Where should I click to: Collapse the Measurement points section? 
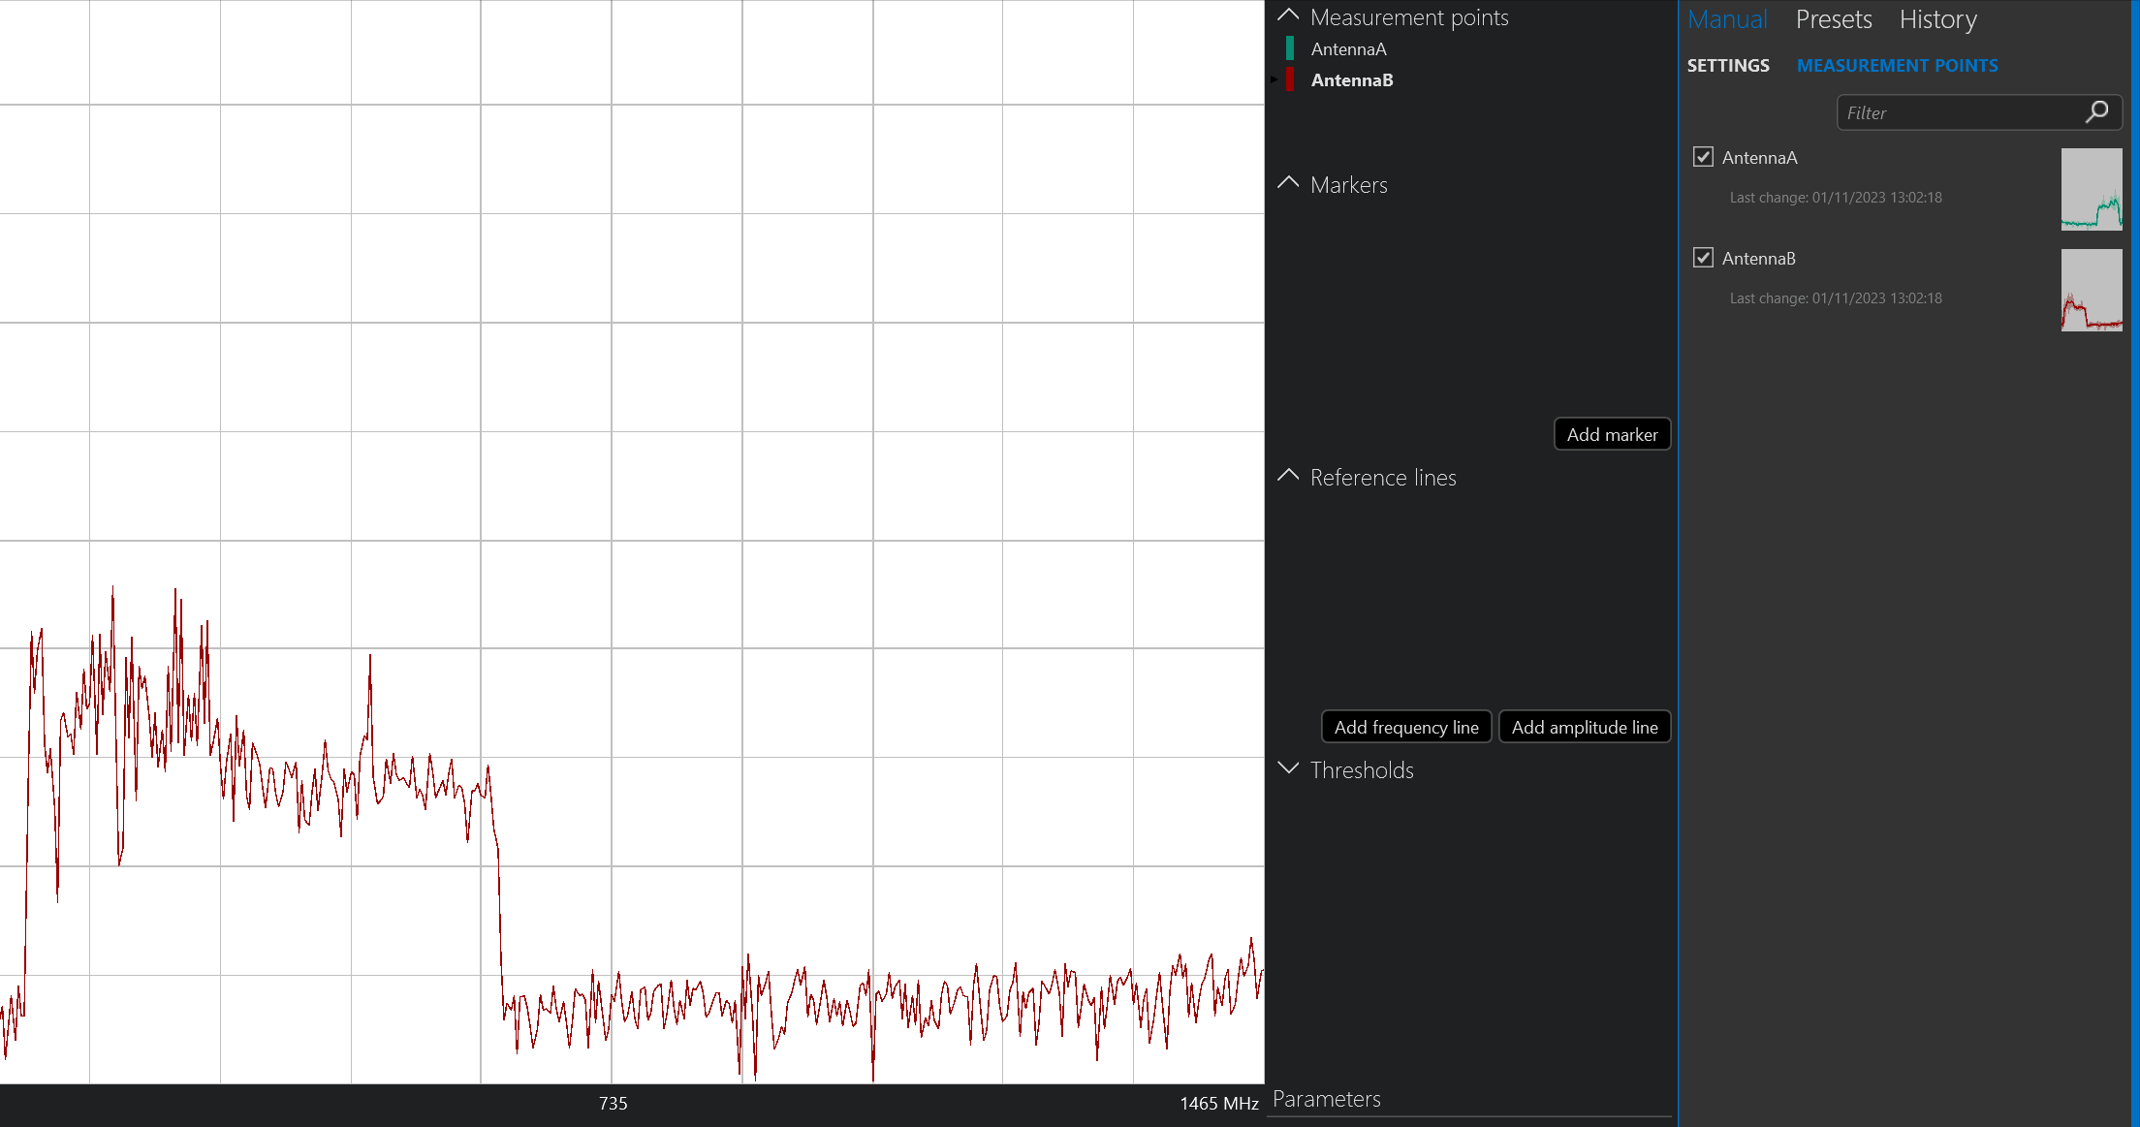tap(1288, 16)
